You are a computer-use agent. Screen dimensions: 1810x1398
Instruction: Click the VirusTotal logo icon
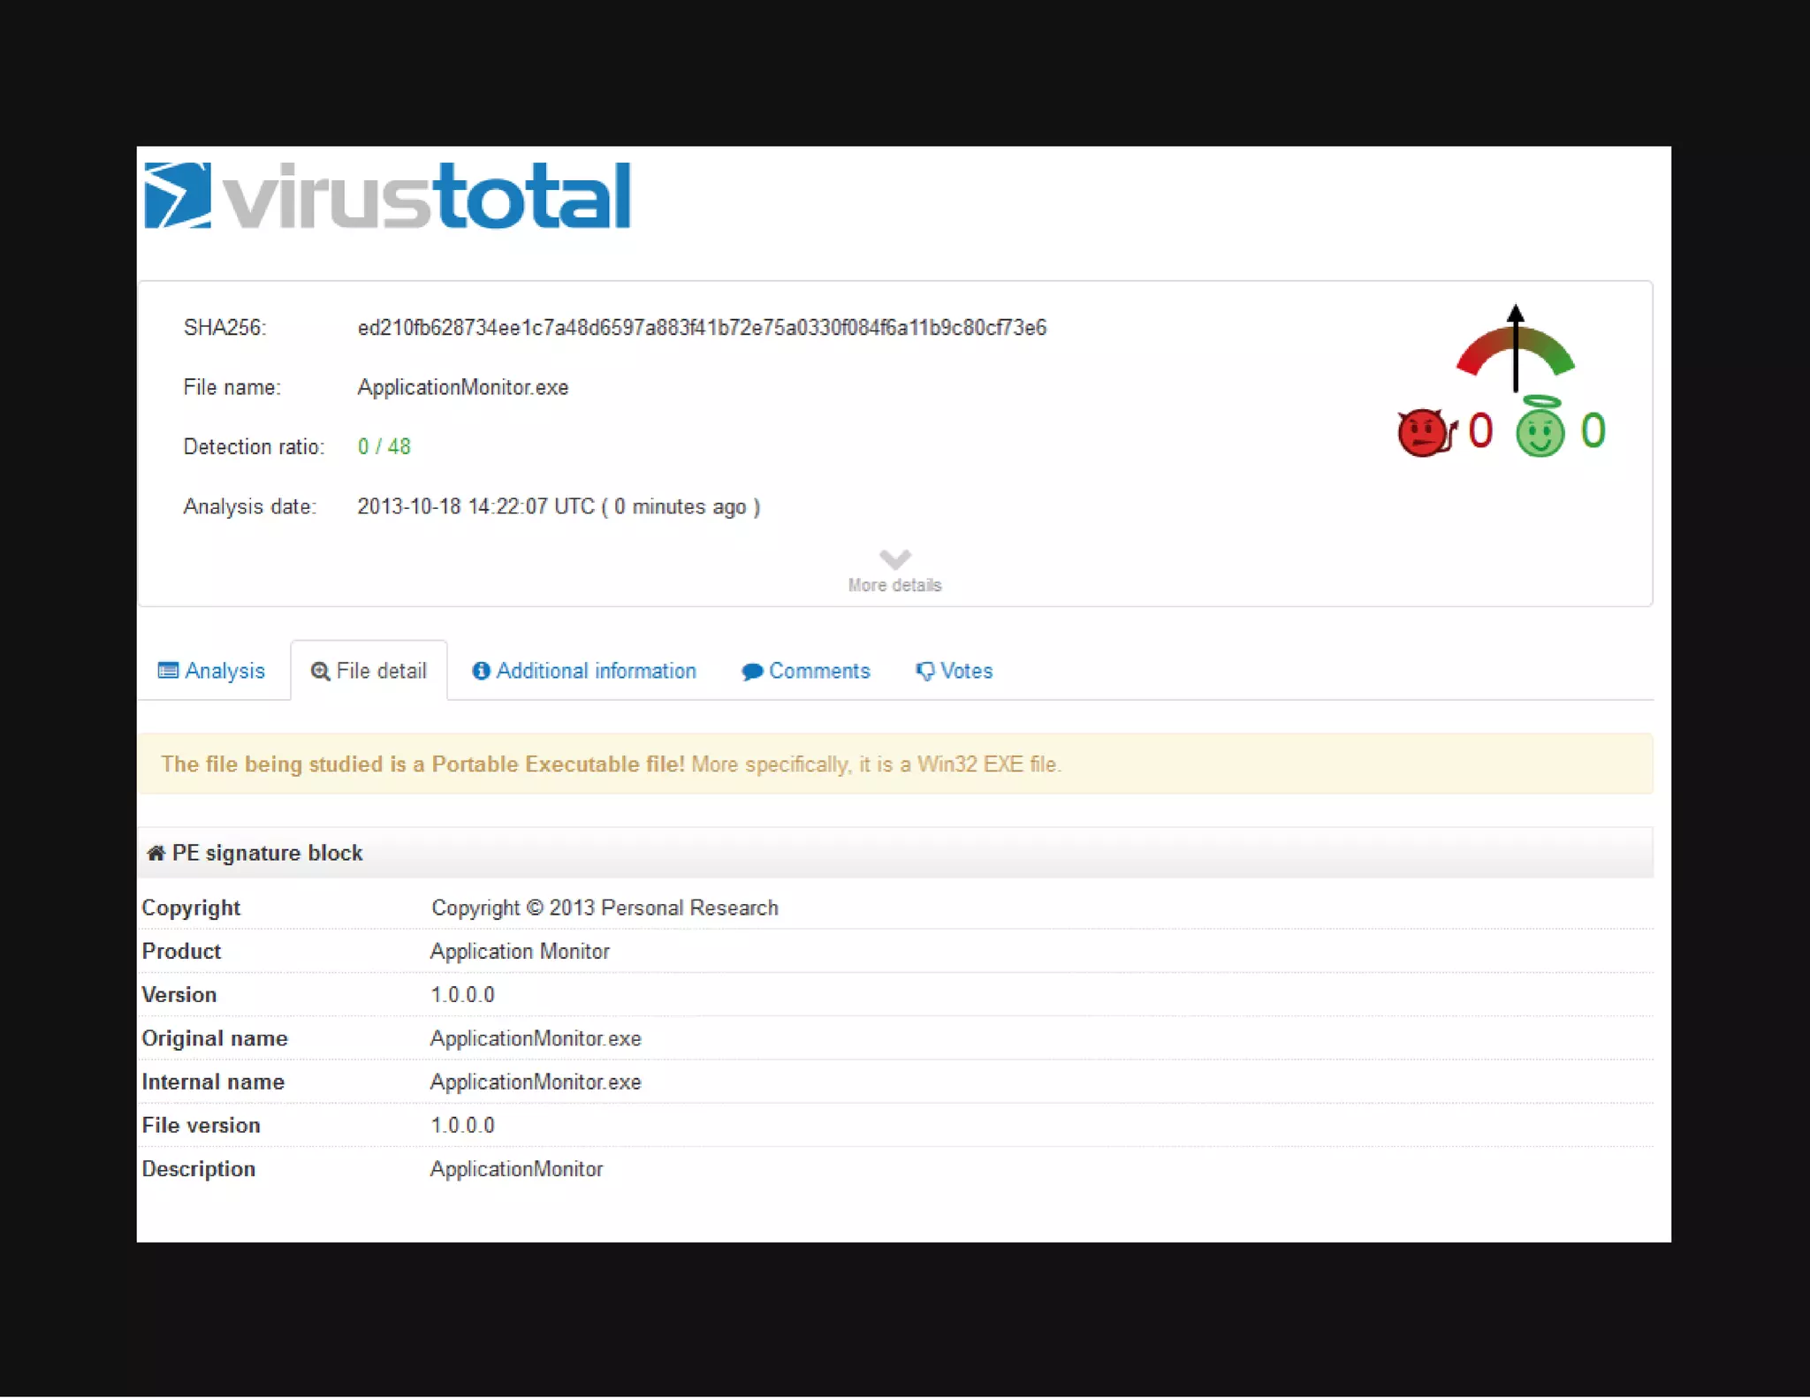tap(178, 195)
